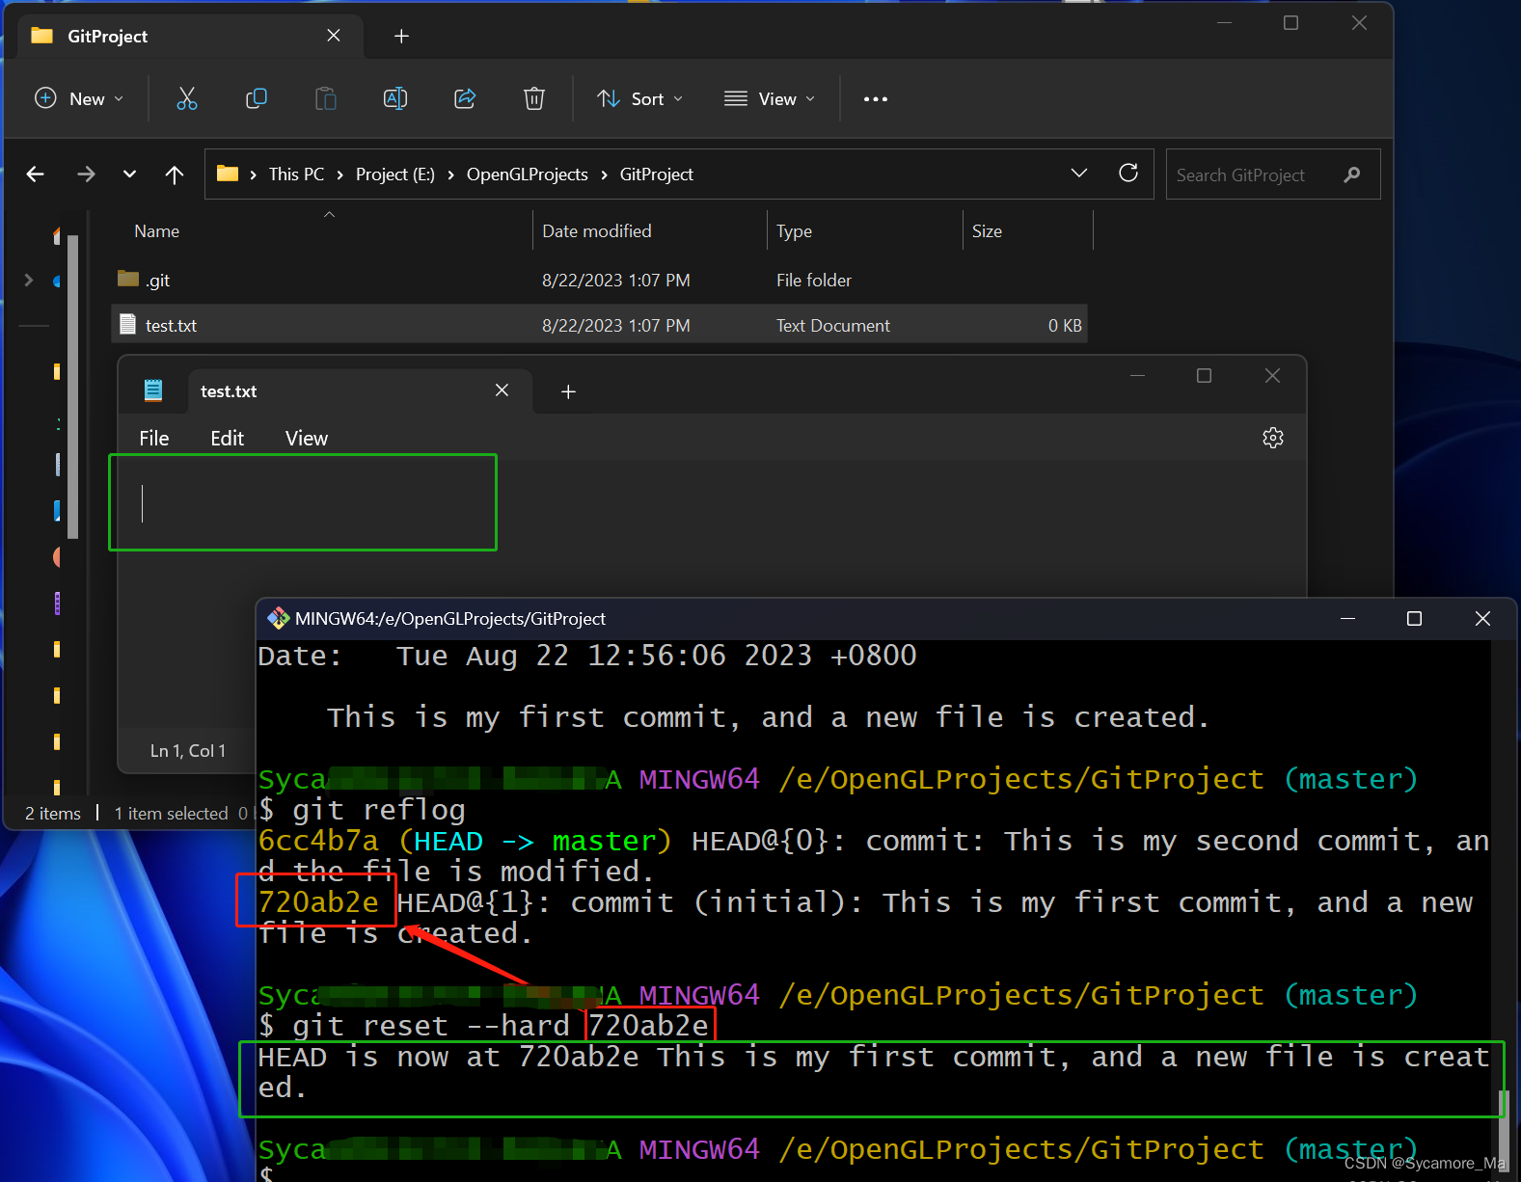Open Notepad File menu
Screen dimensions: 1521x1182
pyautogui.click(x=153, y=439)
